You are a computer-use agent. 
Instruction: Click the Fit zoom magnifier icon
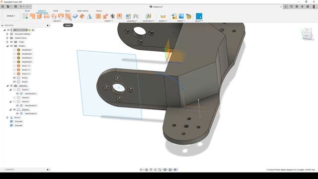[159, 170]
